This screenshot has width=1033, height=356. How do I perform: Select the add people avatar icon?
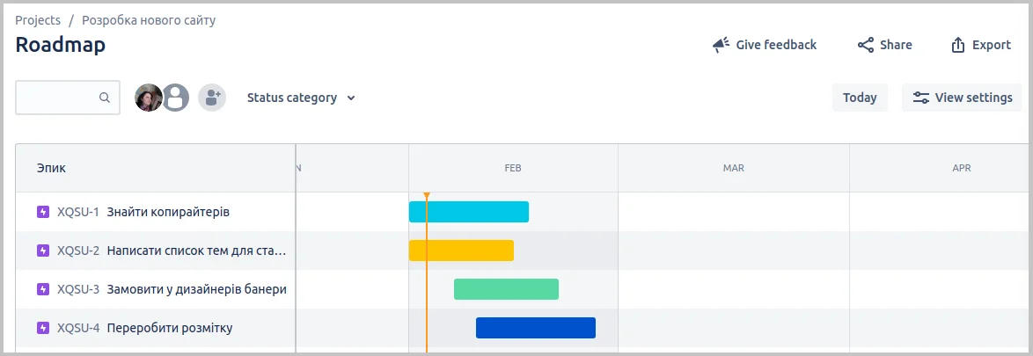pos(212,98)
